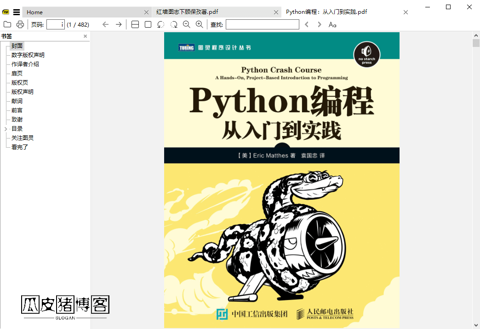Select the 作译者介绍 bookmark

coord(25,64)
